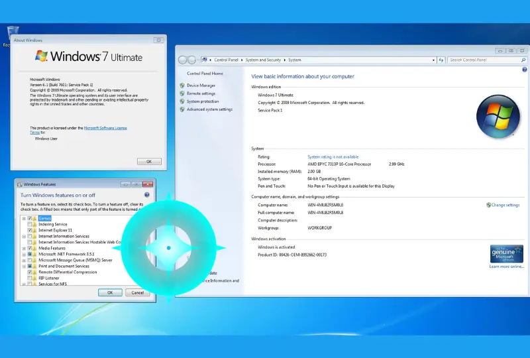Viewport: 530px width, 358px height.
Task: Click OK in the About Windows dialog
Action: pos(150,161)
